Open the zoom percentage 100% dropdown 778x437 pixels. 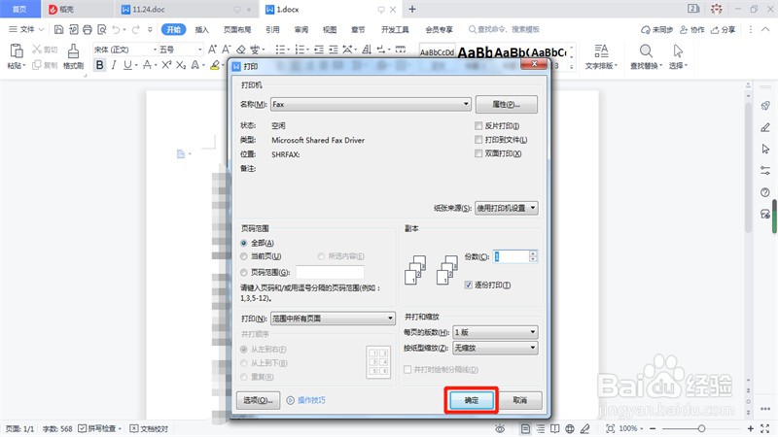click(630, 428)
